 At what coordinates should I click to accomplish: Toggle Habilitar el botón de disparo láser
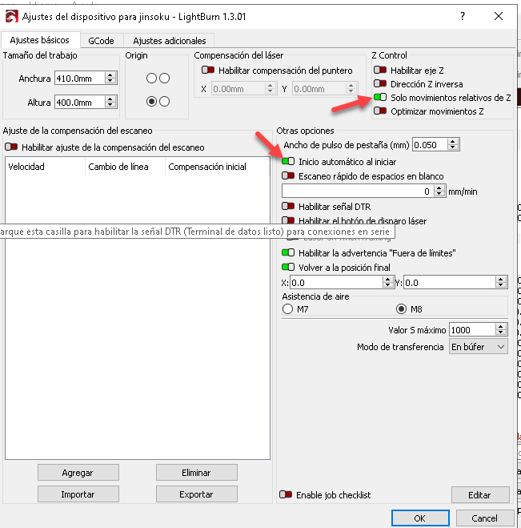click(x=288, y=220)
